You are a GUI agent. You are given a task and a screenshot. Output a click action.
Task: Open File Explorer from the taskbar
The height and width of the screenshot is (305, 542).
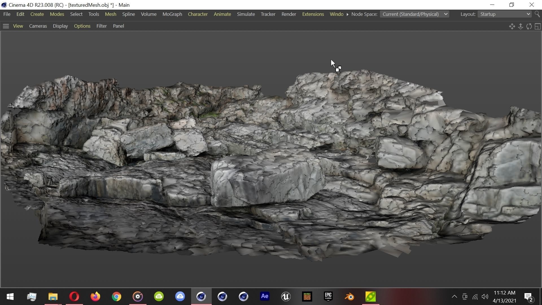click(x=53, y=297)
